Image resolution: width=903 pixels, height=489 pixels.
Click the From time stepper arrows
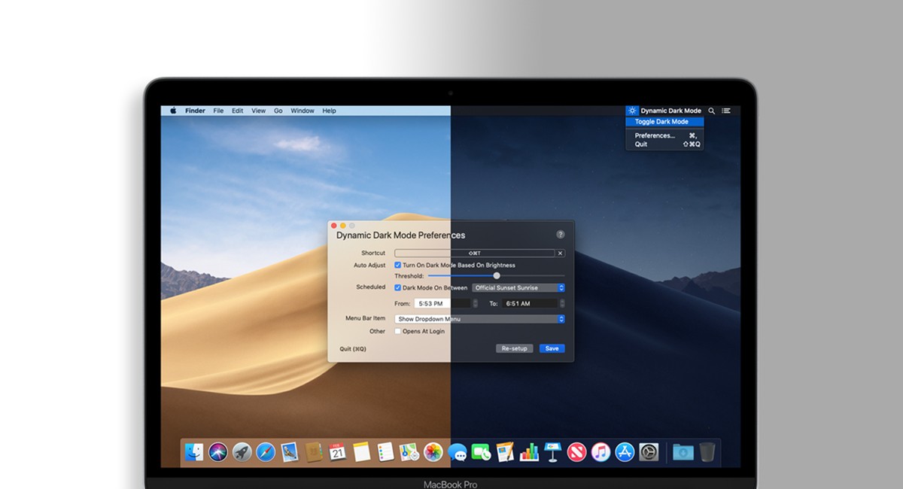475,304
